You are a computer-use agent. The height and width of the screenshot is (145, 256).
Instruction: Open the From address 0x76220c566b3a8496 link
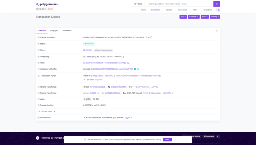[x=104, y=63]
